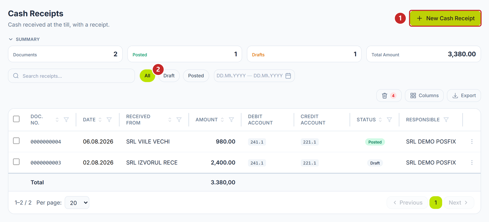Filter the Status column
The height and width of the screenshot is (222, 489).
(x=389, y=120)
